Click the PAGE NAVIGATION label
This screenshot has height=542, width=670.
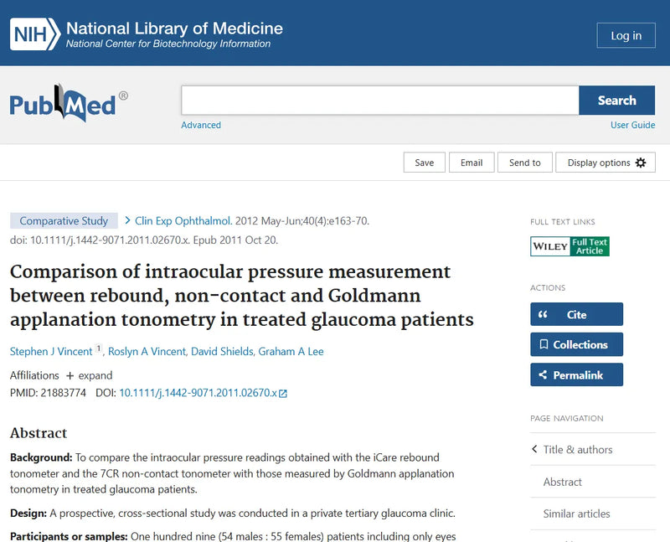[567, 419]
